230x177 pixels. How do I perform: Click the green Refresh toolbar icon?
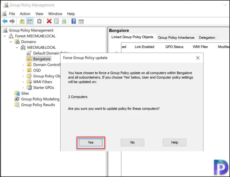(64, 21)
